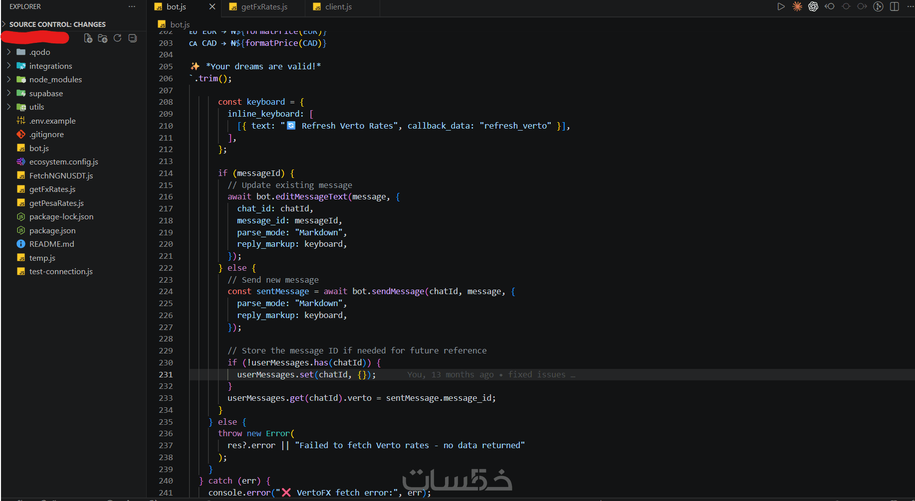
Task: Open Explorer panel More Actions ellipsis
Action: (132, 6)
